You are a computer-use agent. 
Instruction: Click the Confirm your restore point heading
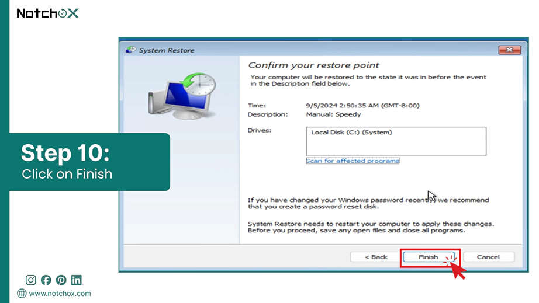pos(313,65)
